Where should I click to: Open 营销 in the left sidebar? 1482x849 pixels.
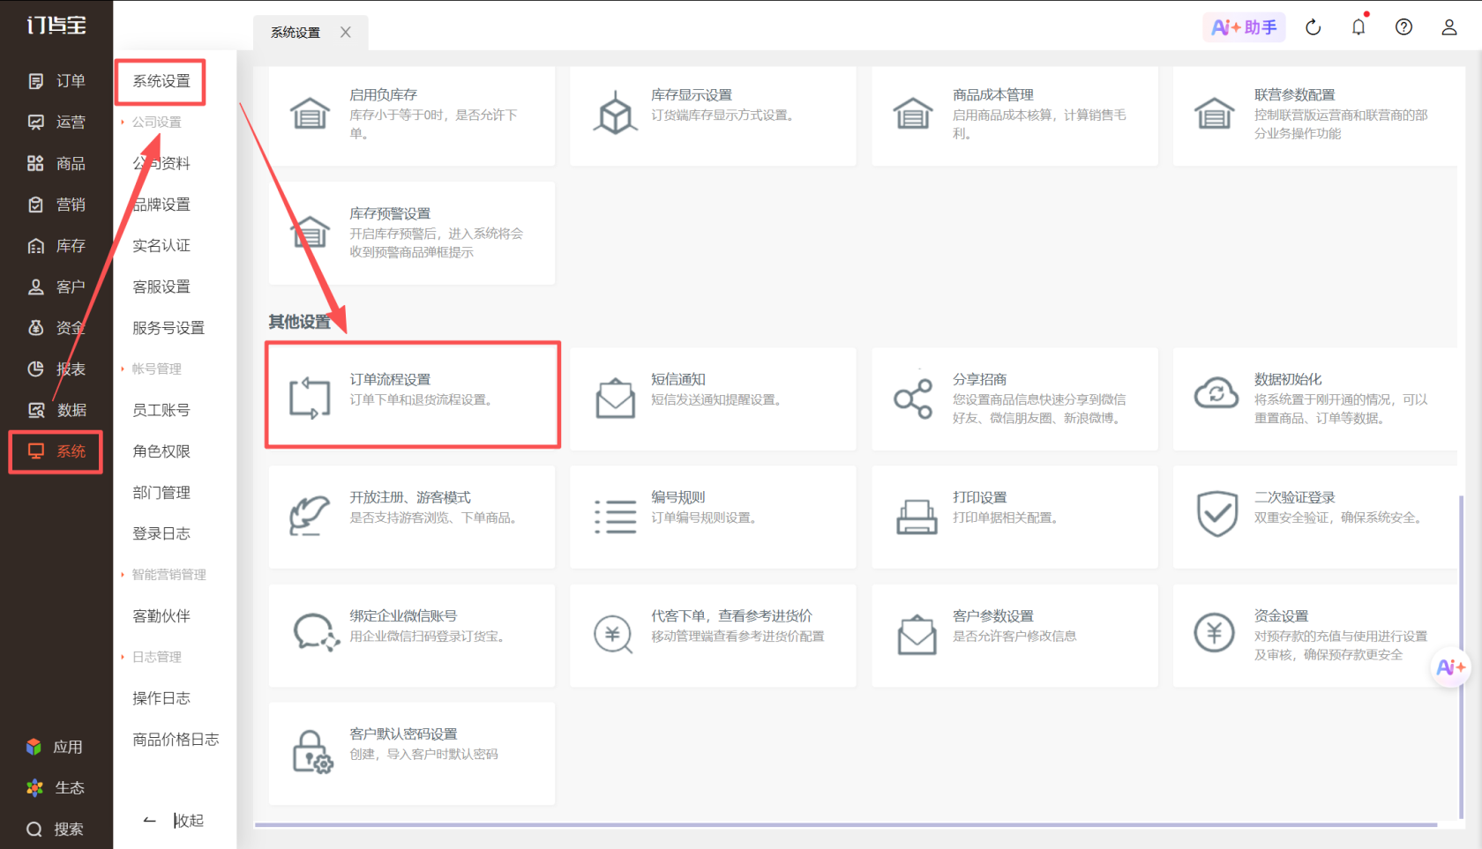tap(56, 205)
